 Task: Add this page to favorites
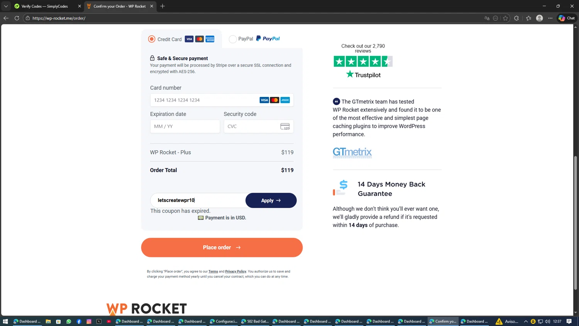click(506, 18)
